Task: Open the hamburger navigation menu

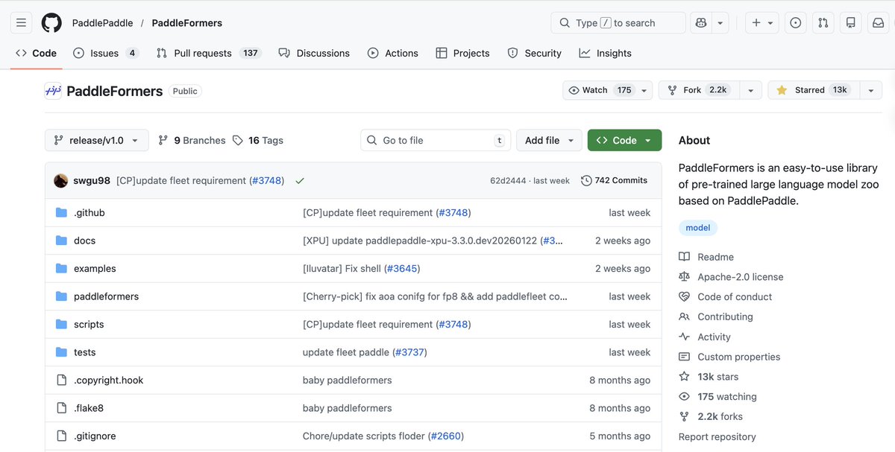Action: pyautogui.click(x=22, y=23)
